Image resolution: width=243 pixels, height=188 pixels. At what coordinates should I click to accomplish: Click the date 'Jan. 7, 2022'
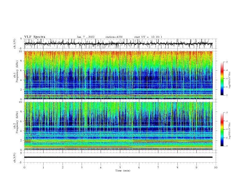(x=86, y=37)
